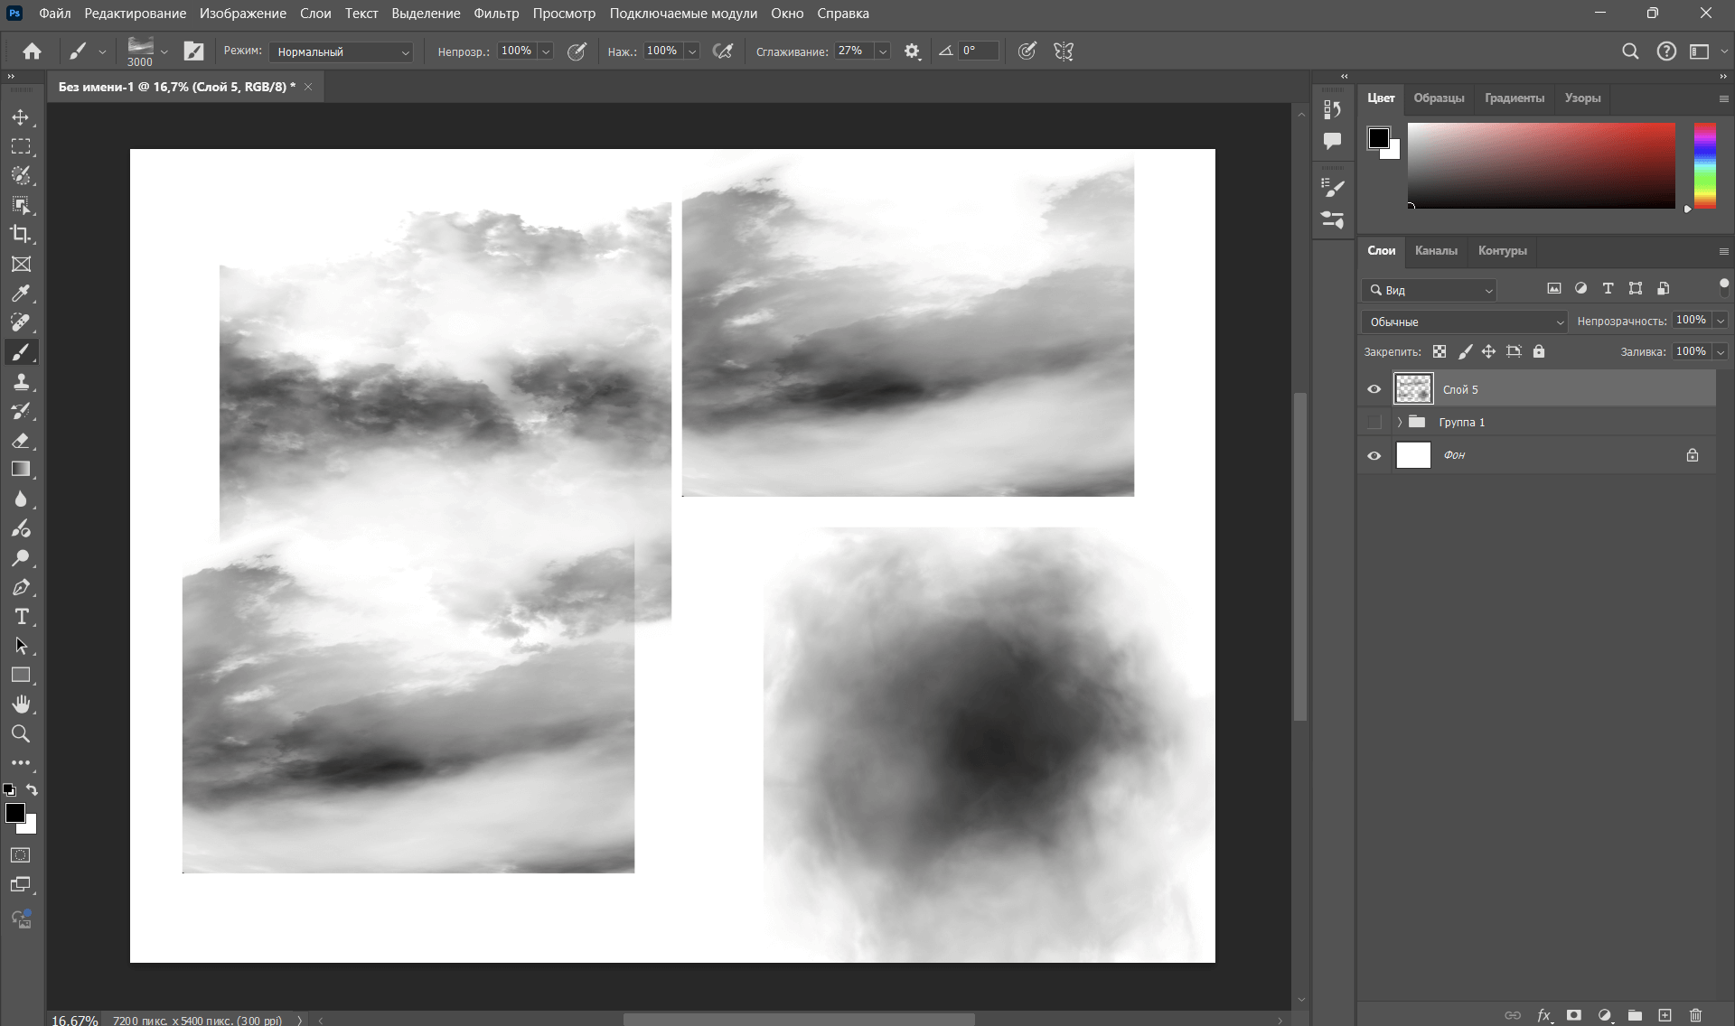Open the Файл menu
The image size is (1735, 1026).
click(55, 14)
